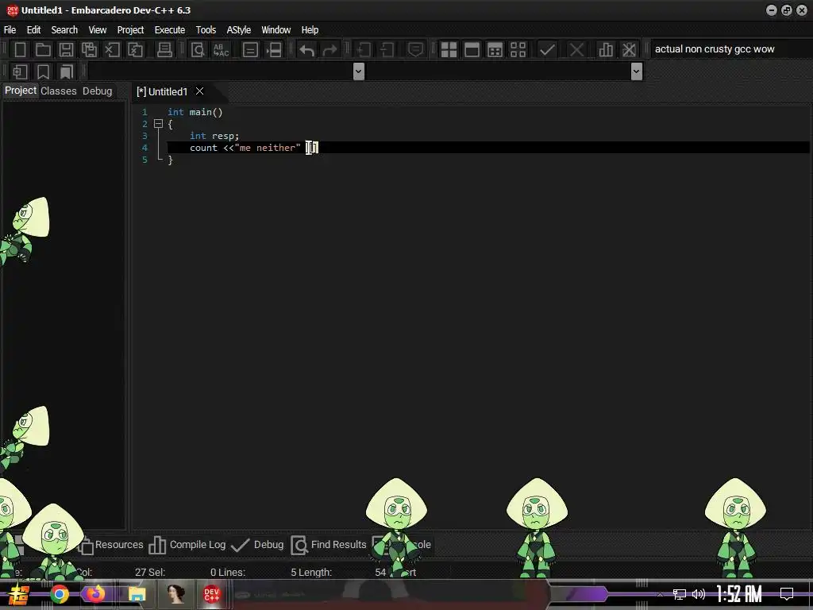Switch to the Project side tab
Screen dimensions: 813x610
click(21, 91)
